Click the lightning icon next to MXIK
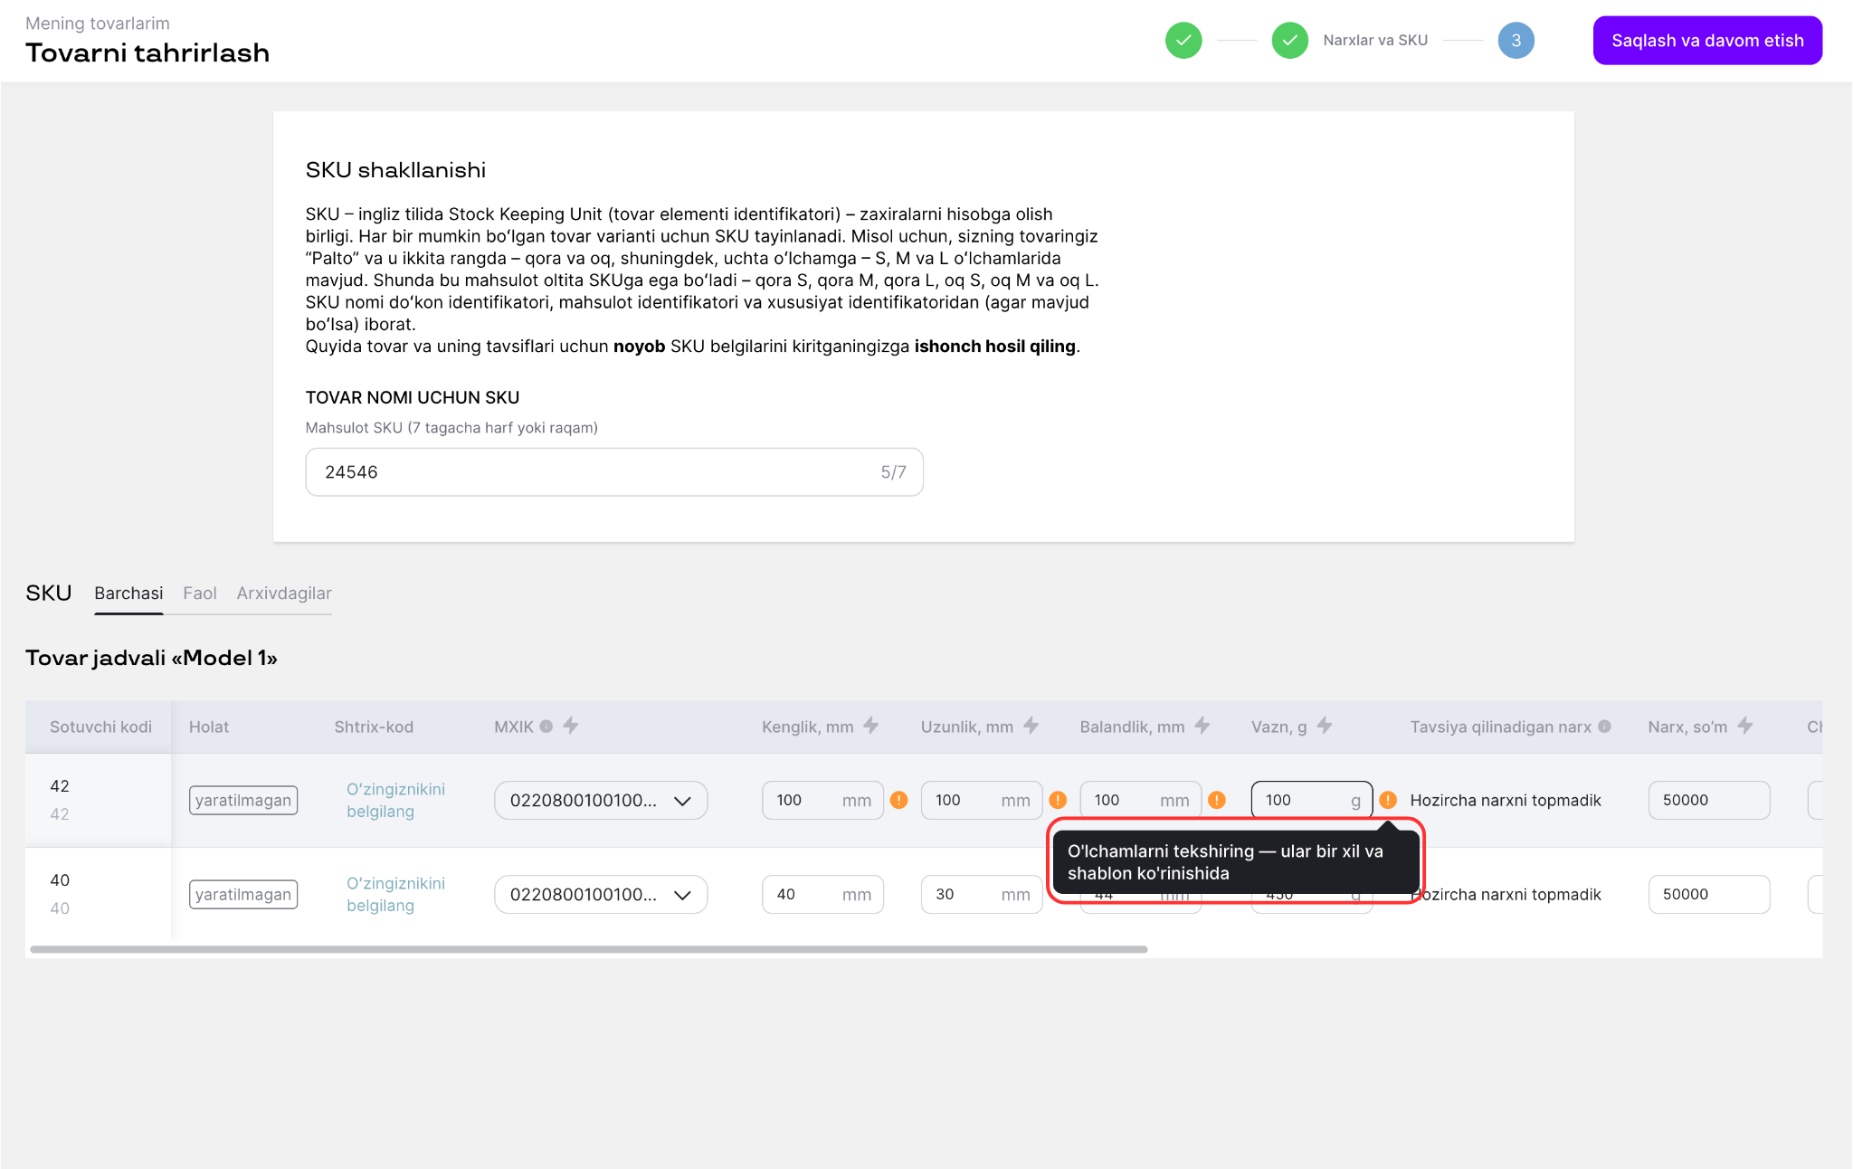 pos(571,726)
